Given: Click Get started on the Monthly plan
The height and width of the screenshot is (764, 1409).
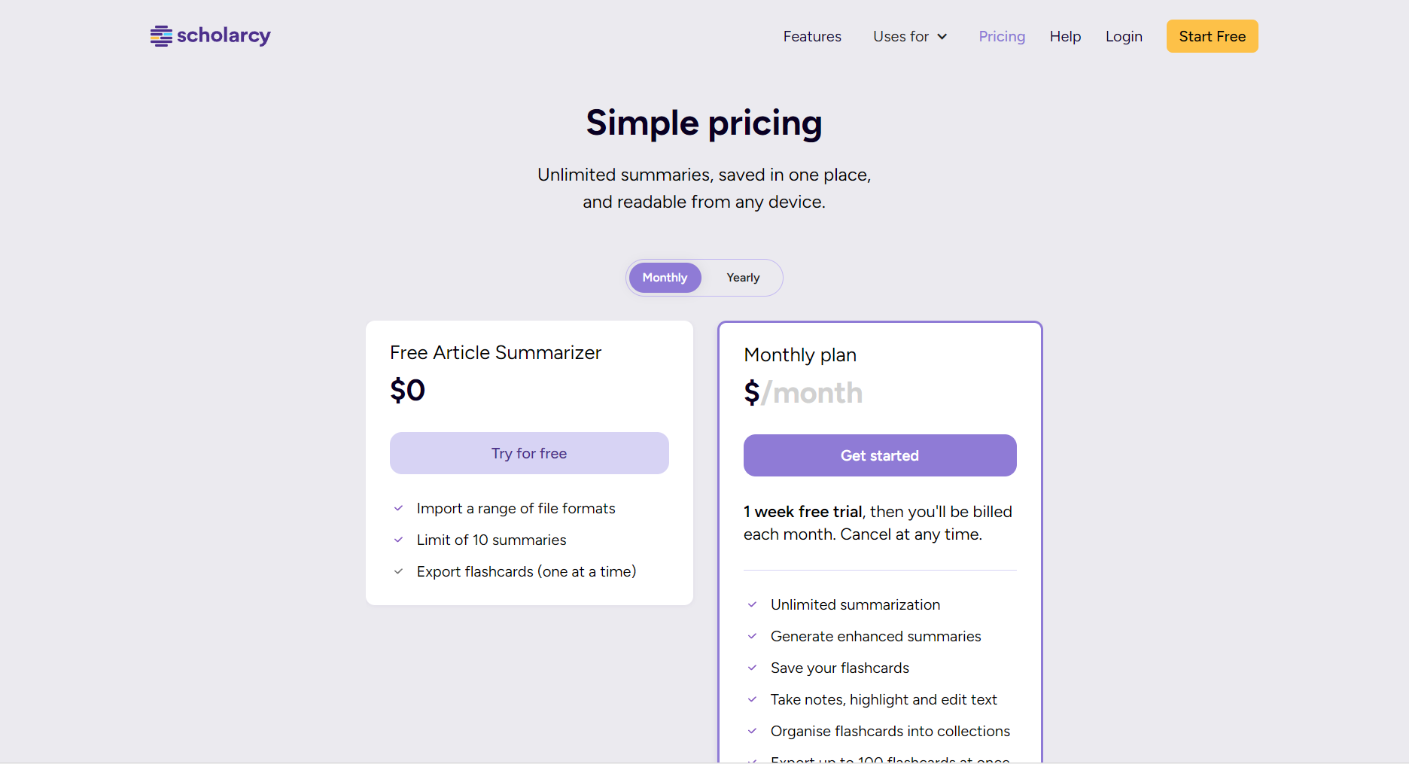Looking at the screenshot, I should coord(880,455).
